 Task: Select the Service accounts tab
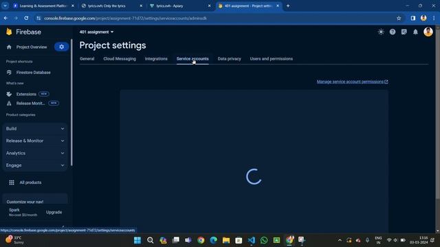pyautogui.click(x=192, y=59)
